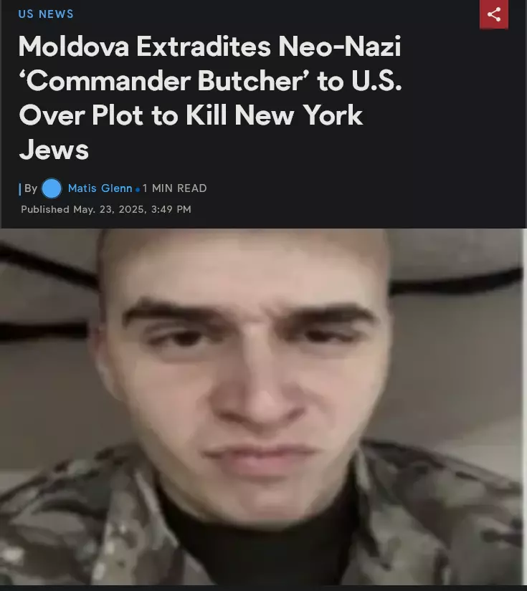Click the word Jews in the headline
This screenshot has height=591, width=527.
click(54, 150)
